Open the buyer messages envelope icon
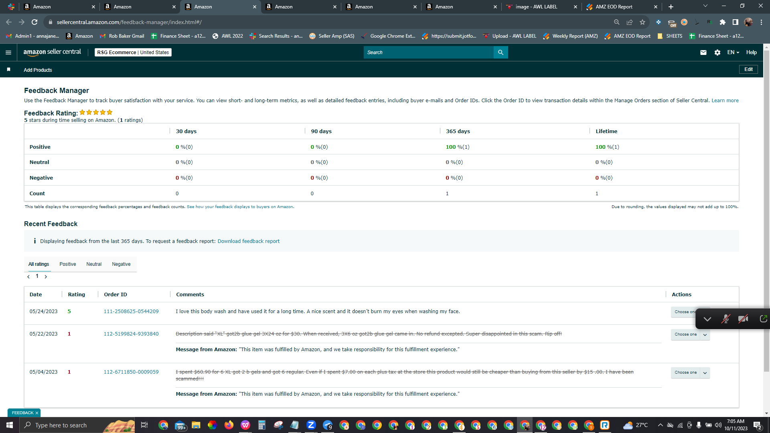The image size is (770, 433). 703,53
